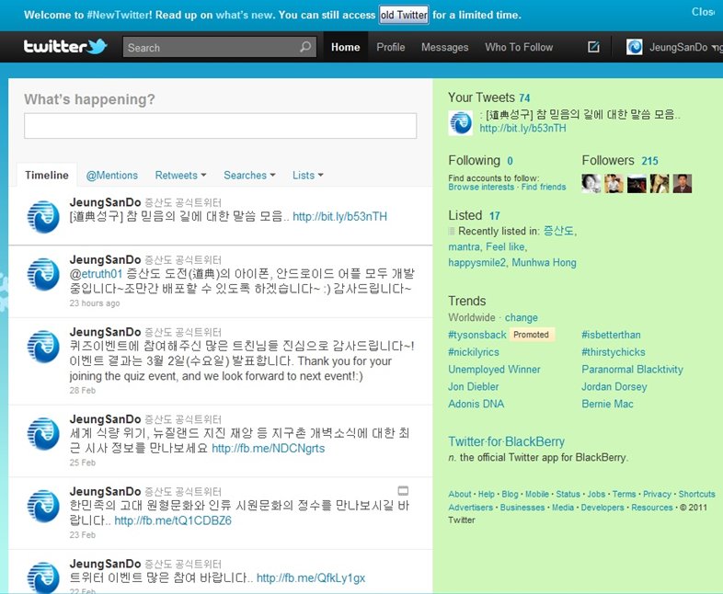Open the sidebar Your Tweets http://bit.ly/b53nTH link

[522, 128]
